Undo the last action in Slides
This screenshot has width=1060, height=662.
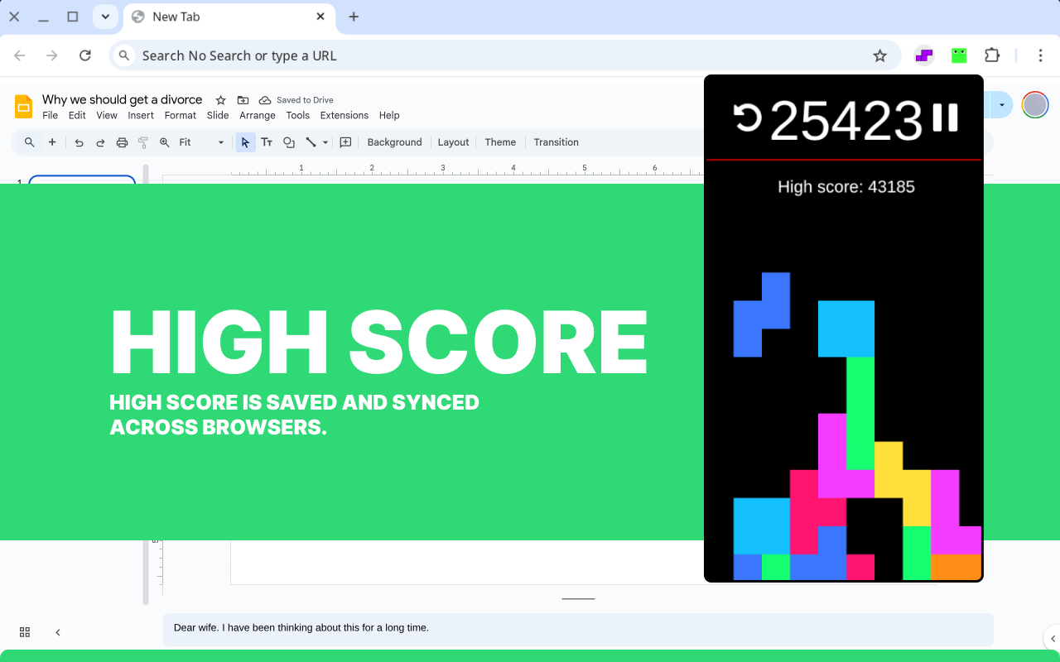[79, 142]
